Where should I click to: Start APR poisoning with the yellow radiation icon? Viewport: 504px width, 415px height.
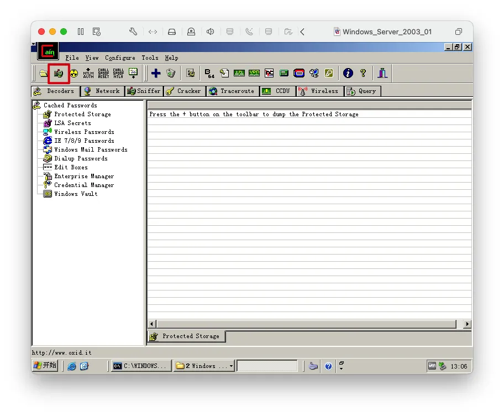[x=74, y=74]
